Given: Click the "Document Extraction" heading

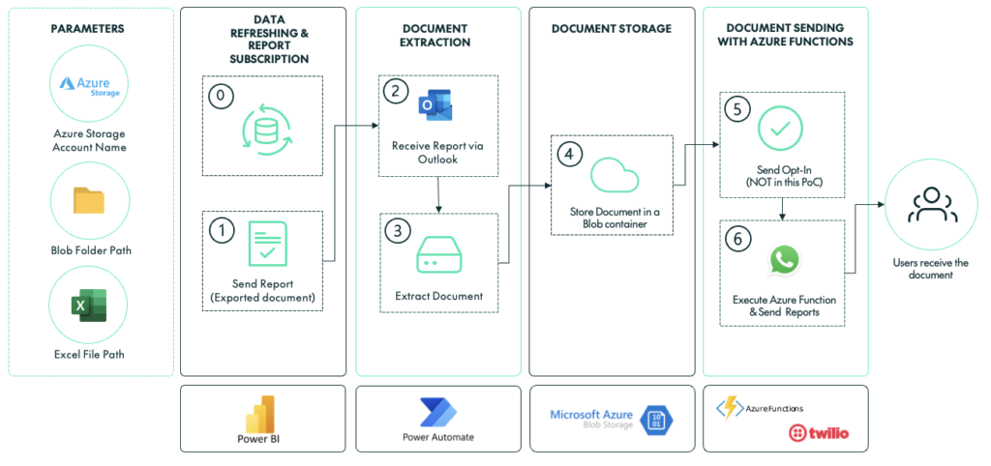Looking at the screenshot, I should click(436, 36).
